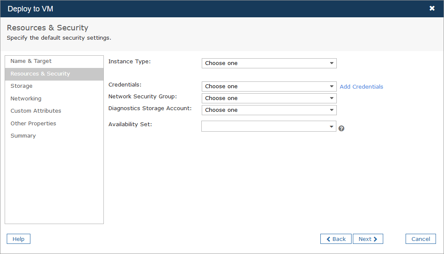
Task: Click the Help button
Action: [19, 239]
